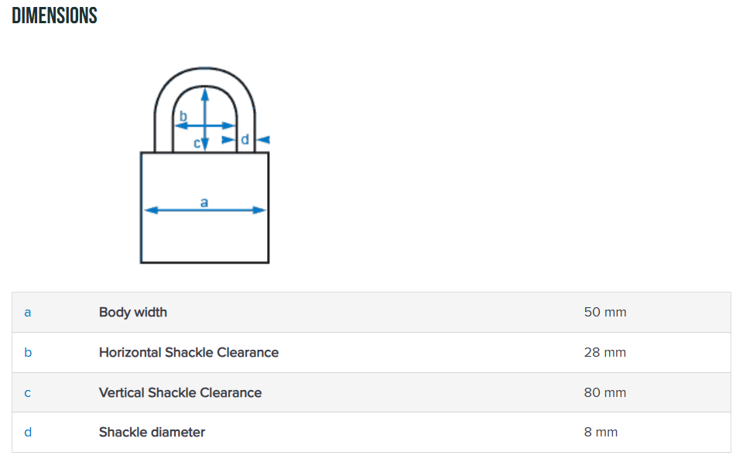The height and width of the screenshot is (462, 736).
Task: Click the letter 'c' in the table
Action: [28, 393]
